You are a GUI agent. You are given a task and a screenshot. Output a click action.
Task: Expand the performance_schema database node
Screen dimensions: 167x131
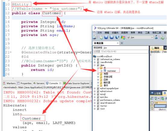click(95, 100)
